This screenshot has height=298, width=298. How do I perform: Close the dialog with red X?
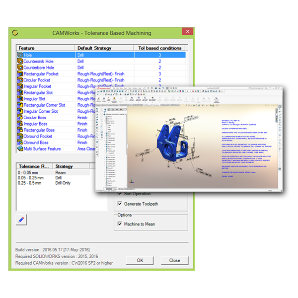click(187, 31)
